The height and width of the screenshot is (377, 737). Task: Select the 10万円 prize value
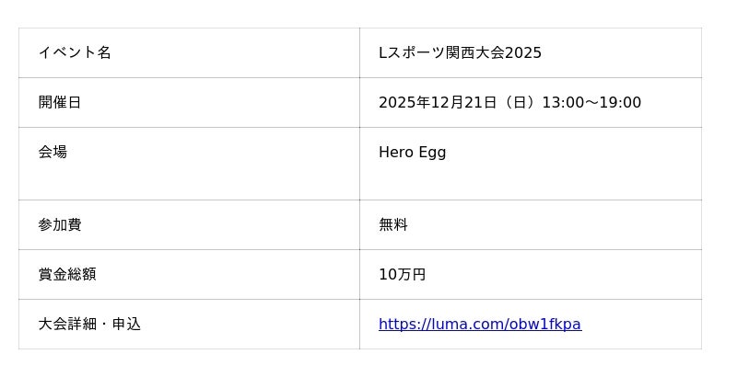pyautogui.click(x=402, y=275)
